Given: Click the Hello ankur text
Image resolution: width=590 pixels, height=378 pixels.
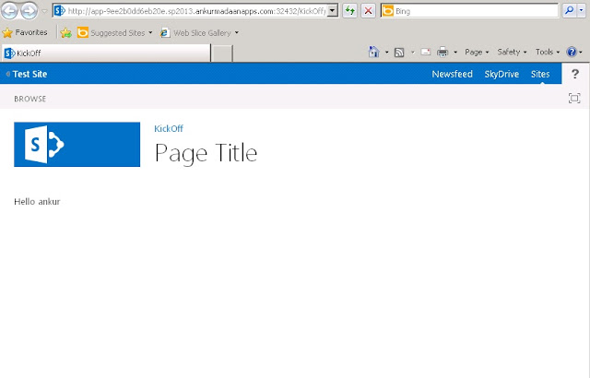Looking at the screenshot, I should click(x=37, y=202).
